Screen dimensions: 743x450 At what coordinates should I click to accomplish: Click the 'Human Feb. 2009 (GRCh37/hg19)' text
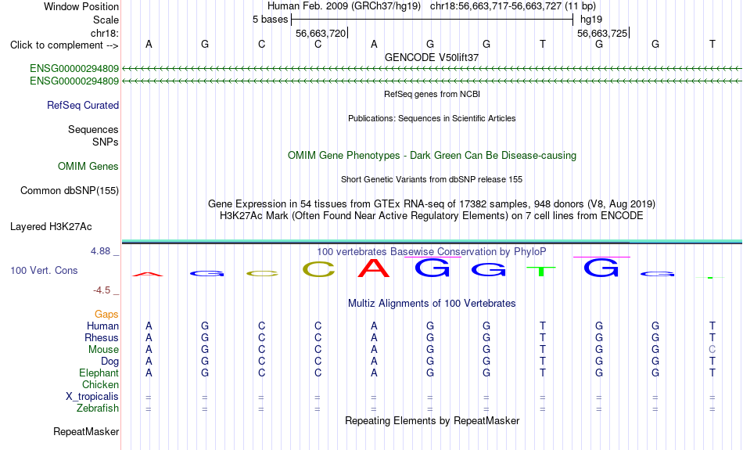tap(344, 6)
